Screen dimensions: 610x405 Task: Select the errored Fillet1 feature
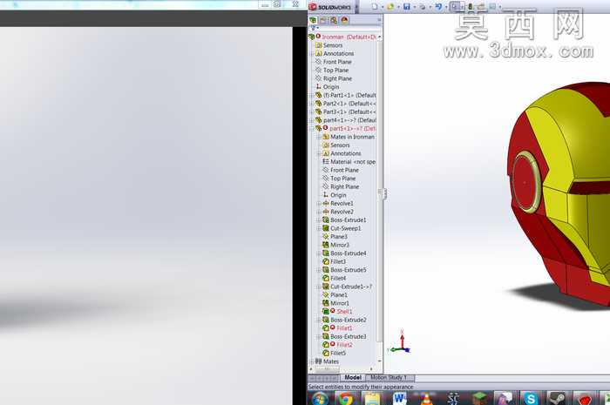[x=337, y=328]
